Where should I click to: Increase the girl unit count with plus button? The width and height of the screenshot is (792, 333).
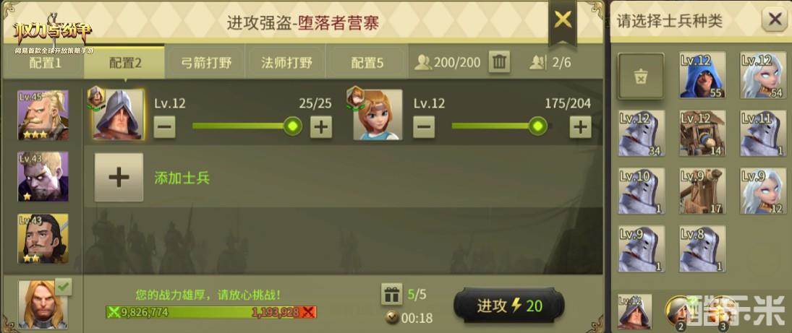point(580,126)
